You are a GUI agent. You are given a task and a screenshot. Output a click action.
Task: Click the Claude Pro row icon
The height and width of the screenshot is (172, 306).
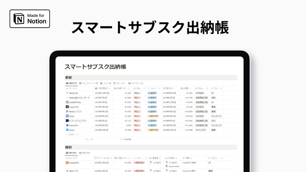coord(67,163)
